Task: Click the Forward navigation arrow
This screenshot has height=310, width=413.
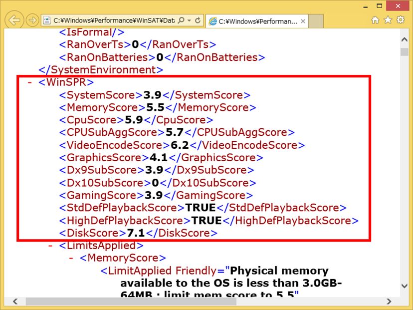Action: pyautogui.click(x=32, y=20)
